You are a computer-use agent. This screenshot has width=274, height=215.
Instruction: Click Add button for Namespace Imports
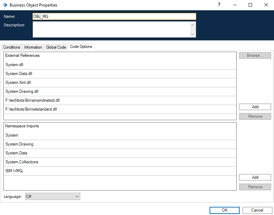click(255, 177)
